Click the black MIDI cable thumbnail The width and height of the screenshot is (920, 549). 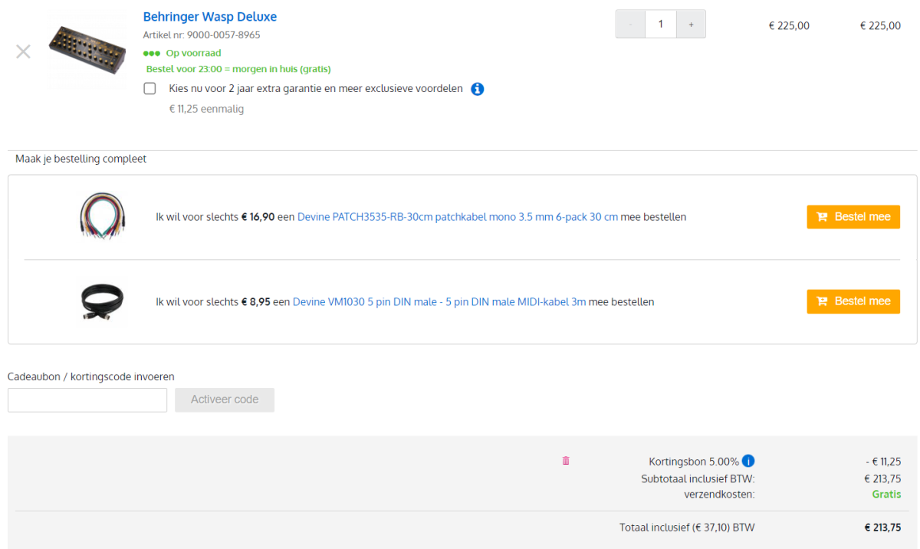(x=101, y=301)
